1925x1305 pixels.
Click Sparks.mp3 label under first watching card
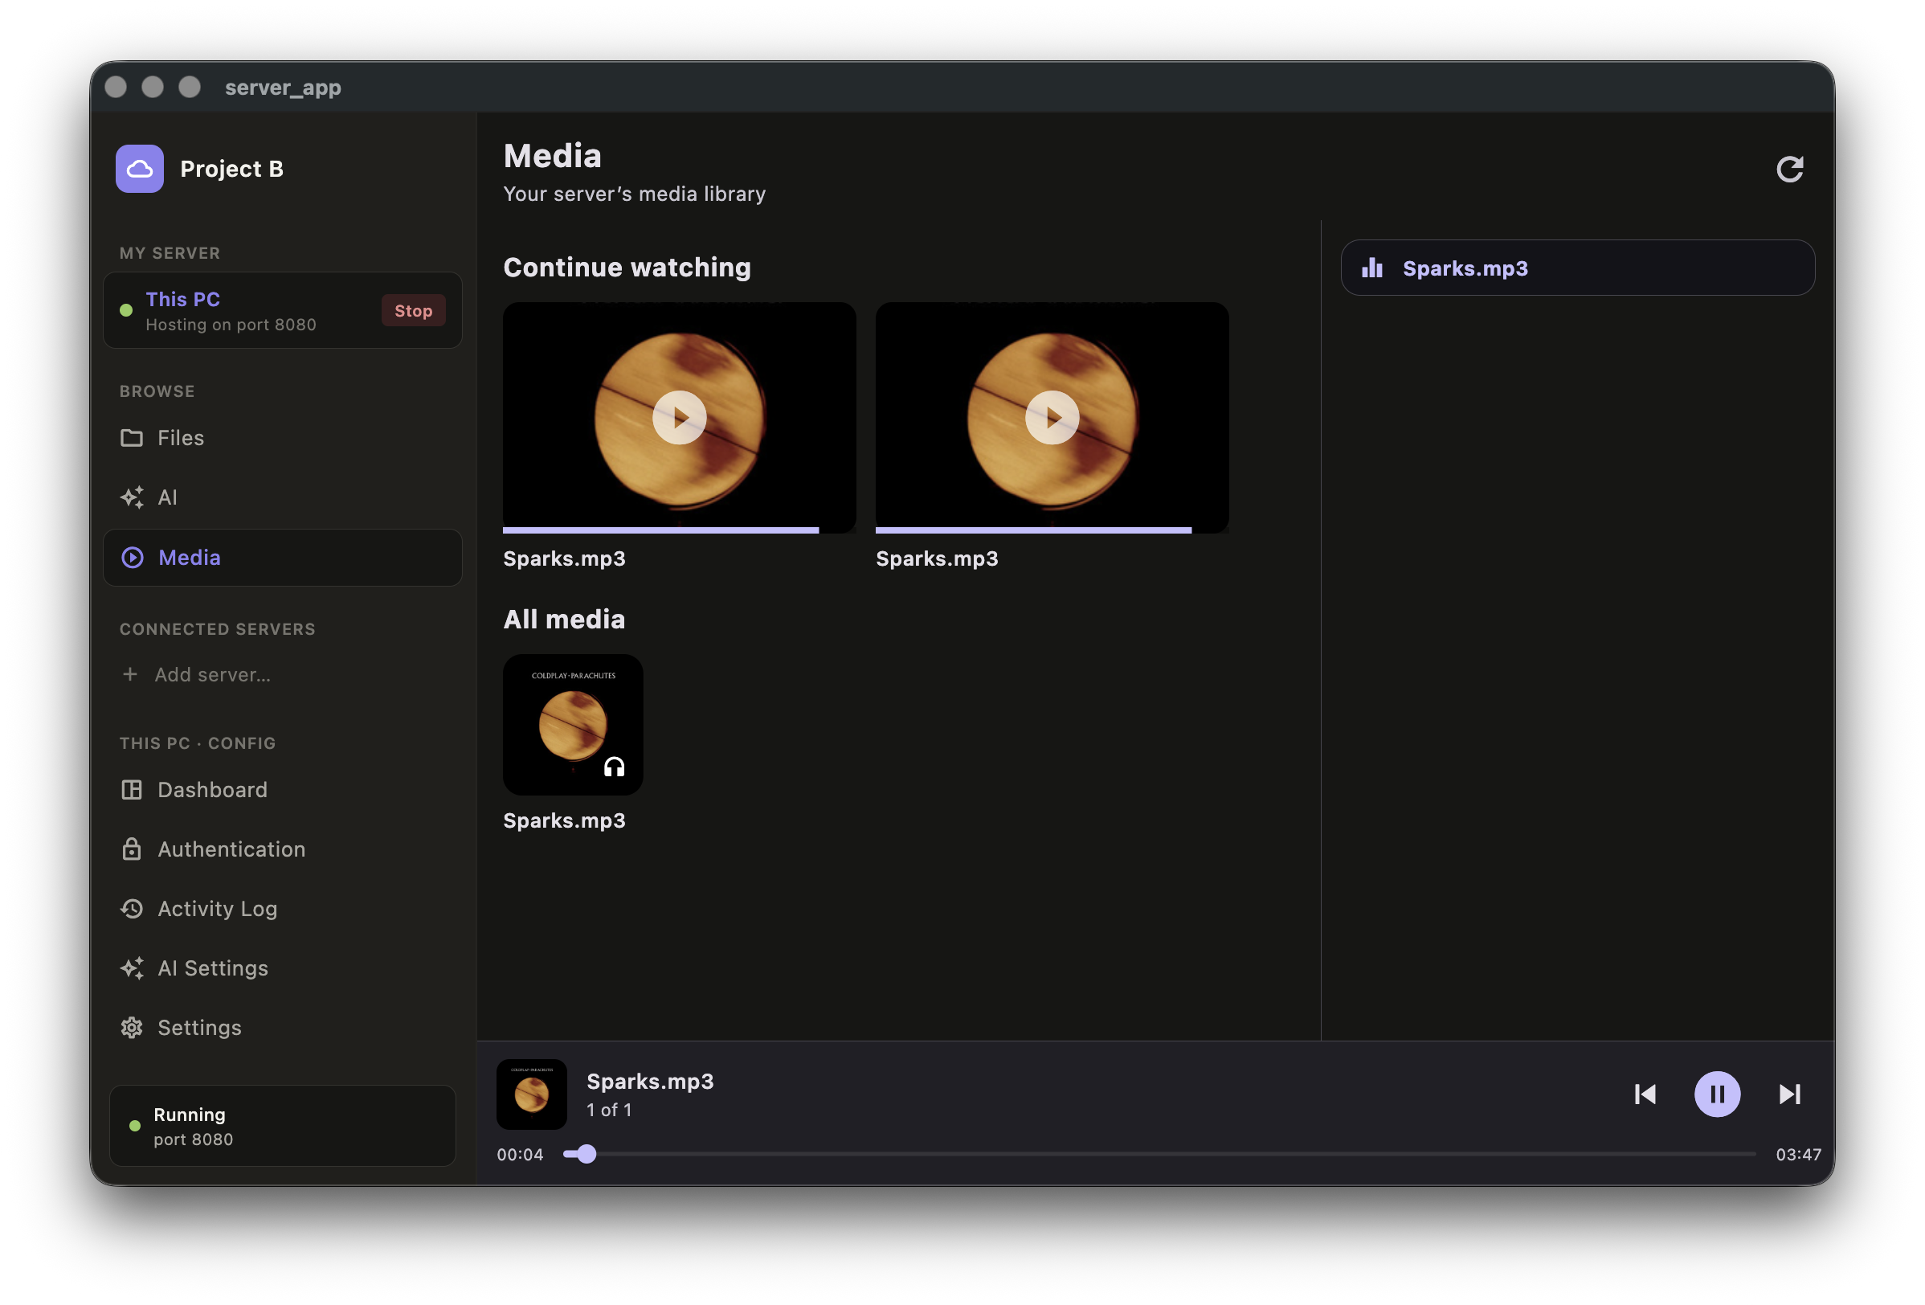pos(564,558)
